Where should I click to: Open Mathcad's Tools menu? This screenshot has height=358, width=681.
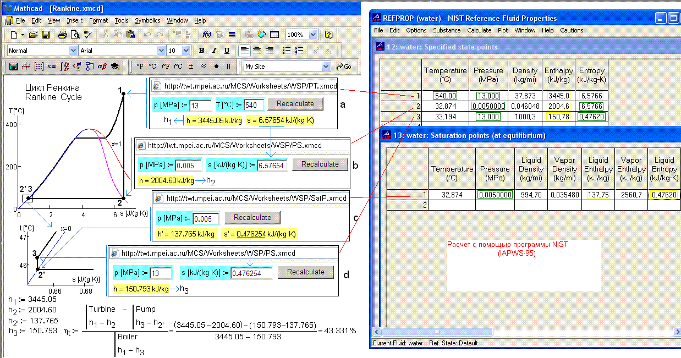[121, 20]
